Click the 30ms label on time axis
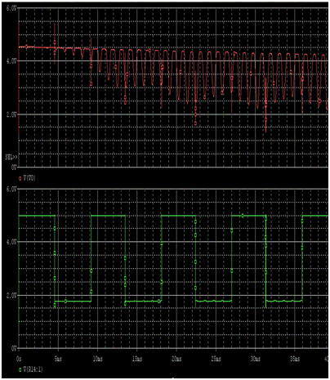 [256, 359]
